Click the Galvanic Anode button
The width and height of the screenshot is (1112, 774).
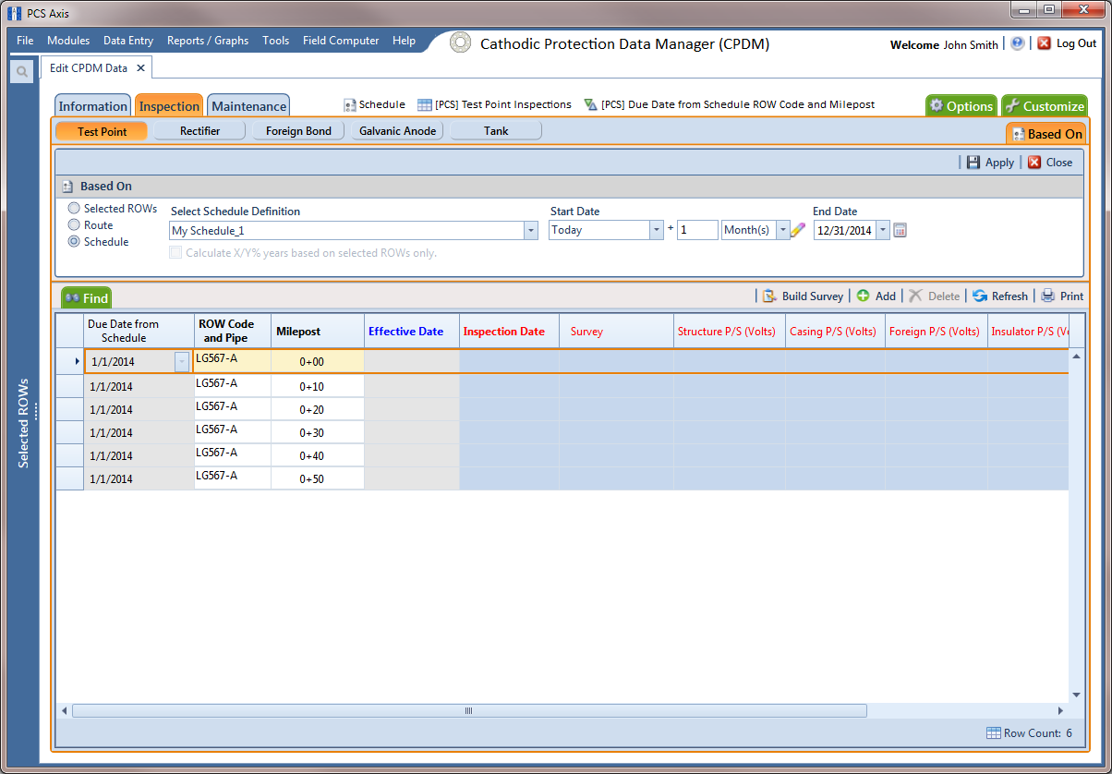397,131
